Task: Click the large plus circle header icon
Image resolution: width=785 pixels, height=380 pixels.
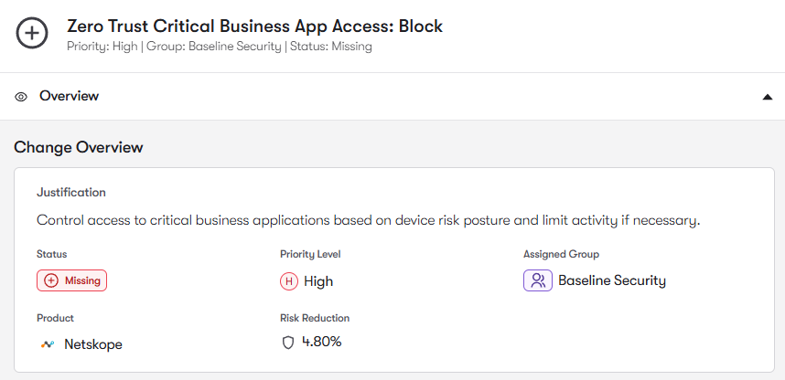Action: (33, 34)
